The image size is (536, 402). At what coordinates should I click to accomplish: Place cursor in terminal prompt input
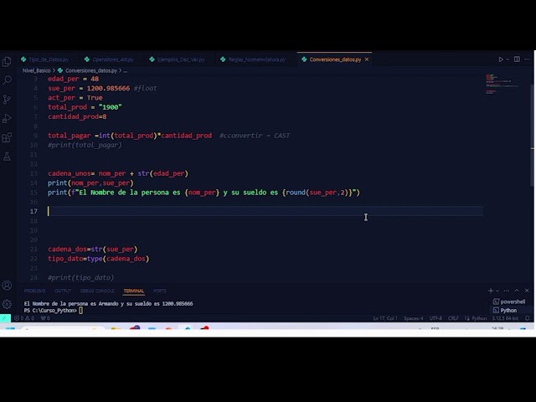80,311
